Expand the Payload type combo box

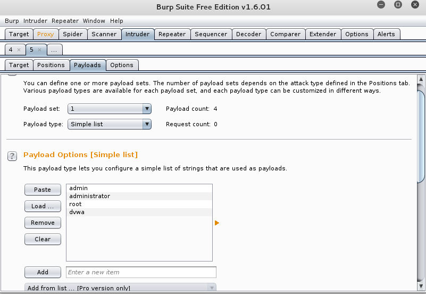point(110,124)
